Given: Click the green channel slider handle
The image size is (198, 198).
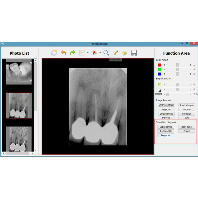Looking at the screenshot, I should coord(177,69).
